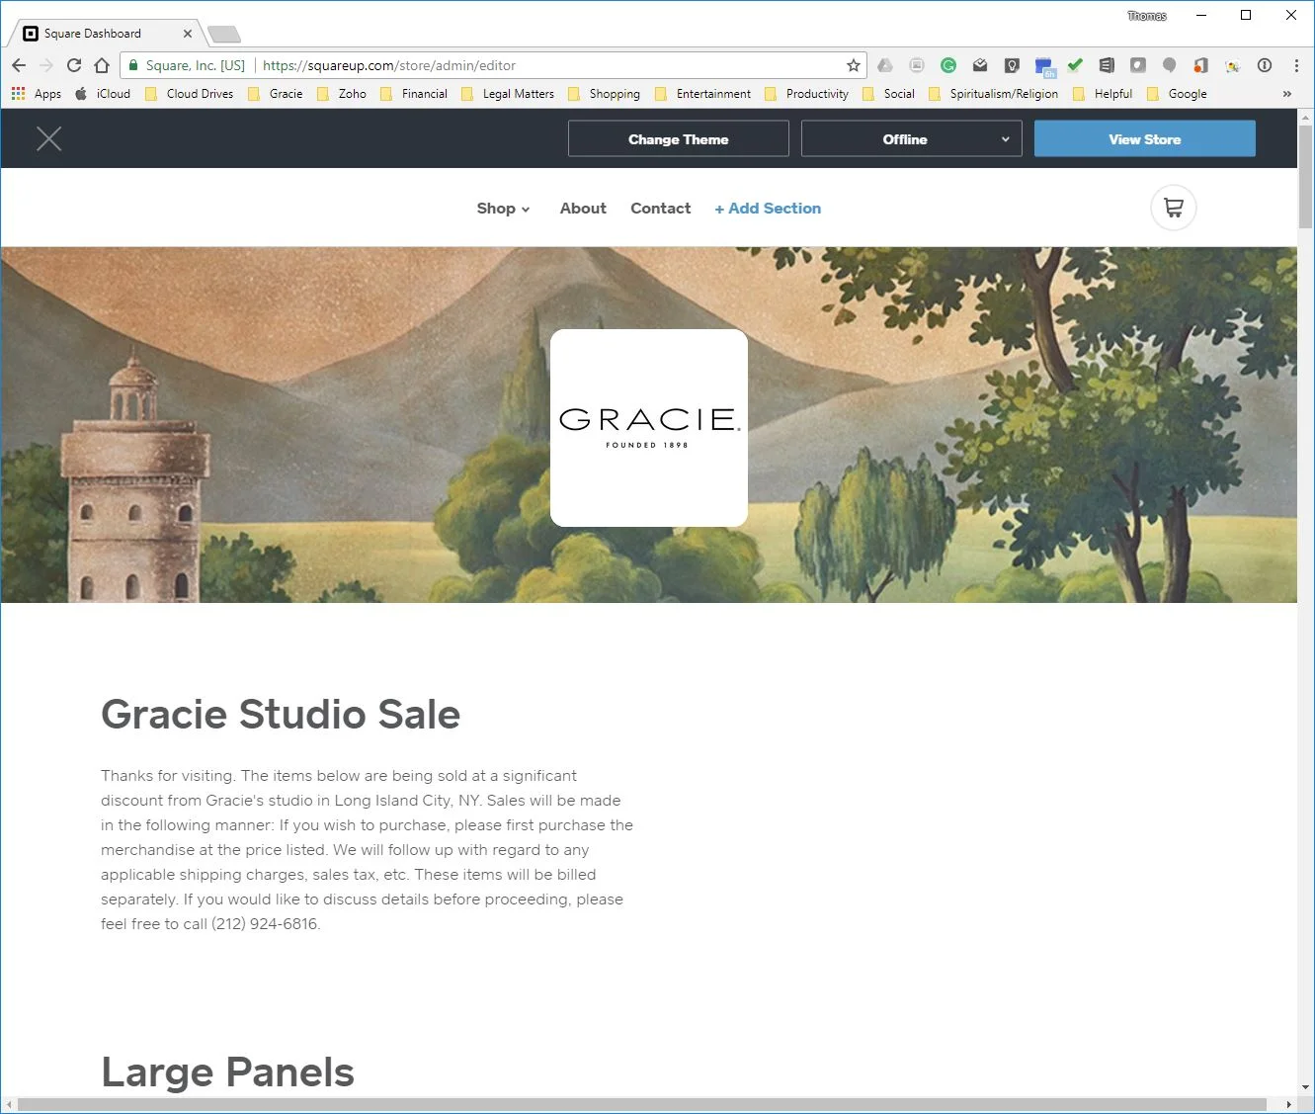Open the iCloud bookmark
The width and height of the screenshot is (1315, 1114).
(103, 94)
